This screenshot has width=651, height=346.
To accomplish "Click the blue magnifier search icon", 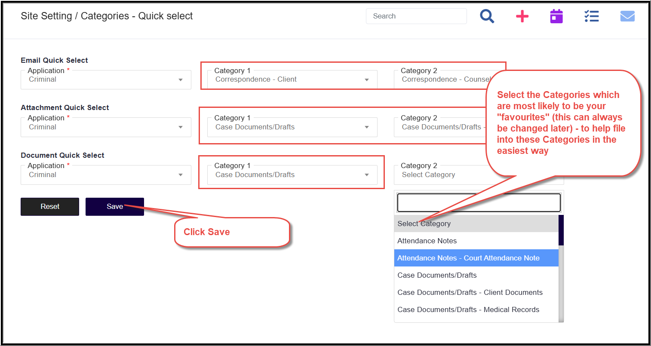I will 487,16.
